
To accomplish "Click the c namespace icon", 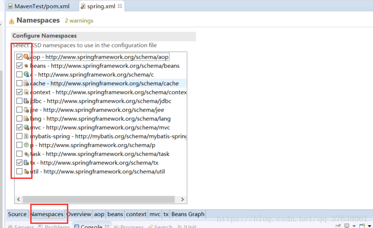I will (27, 74).
